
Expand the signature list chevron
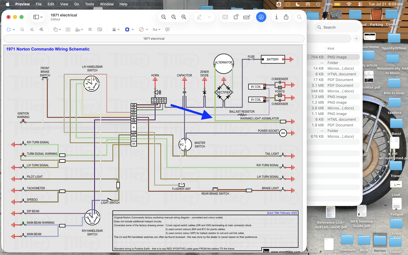pos(82,30)
